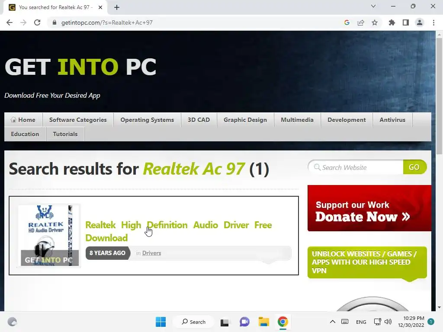Open a new browser tab

tap(117, 7)
